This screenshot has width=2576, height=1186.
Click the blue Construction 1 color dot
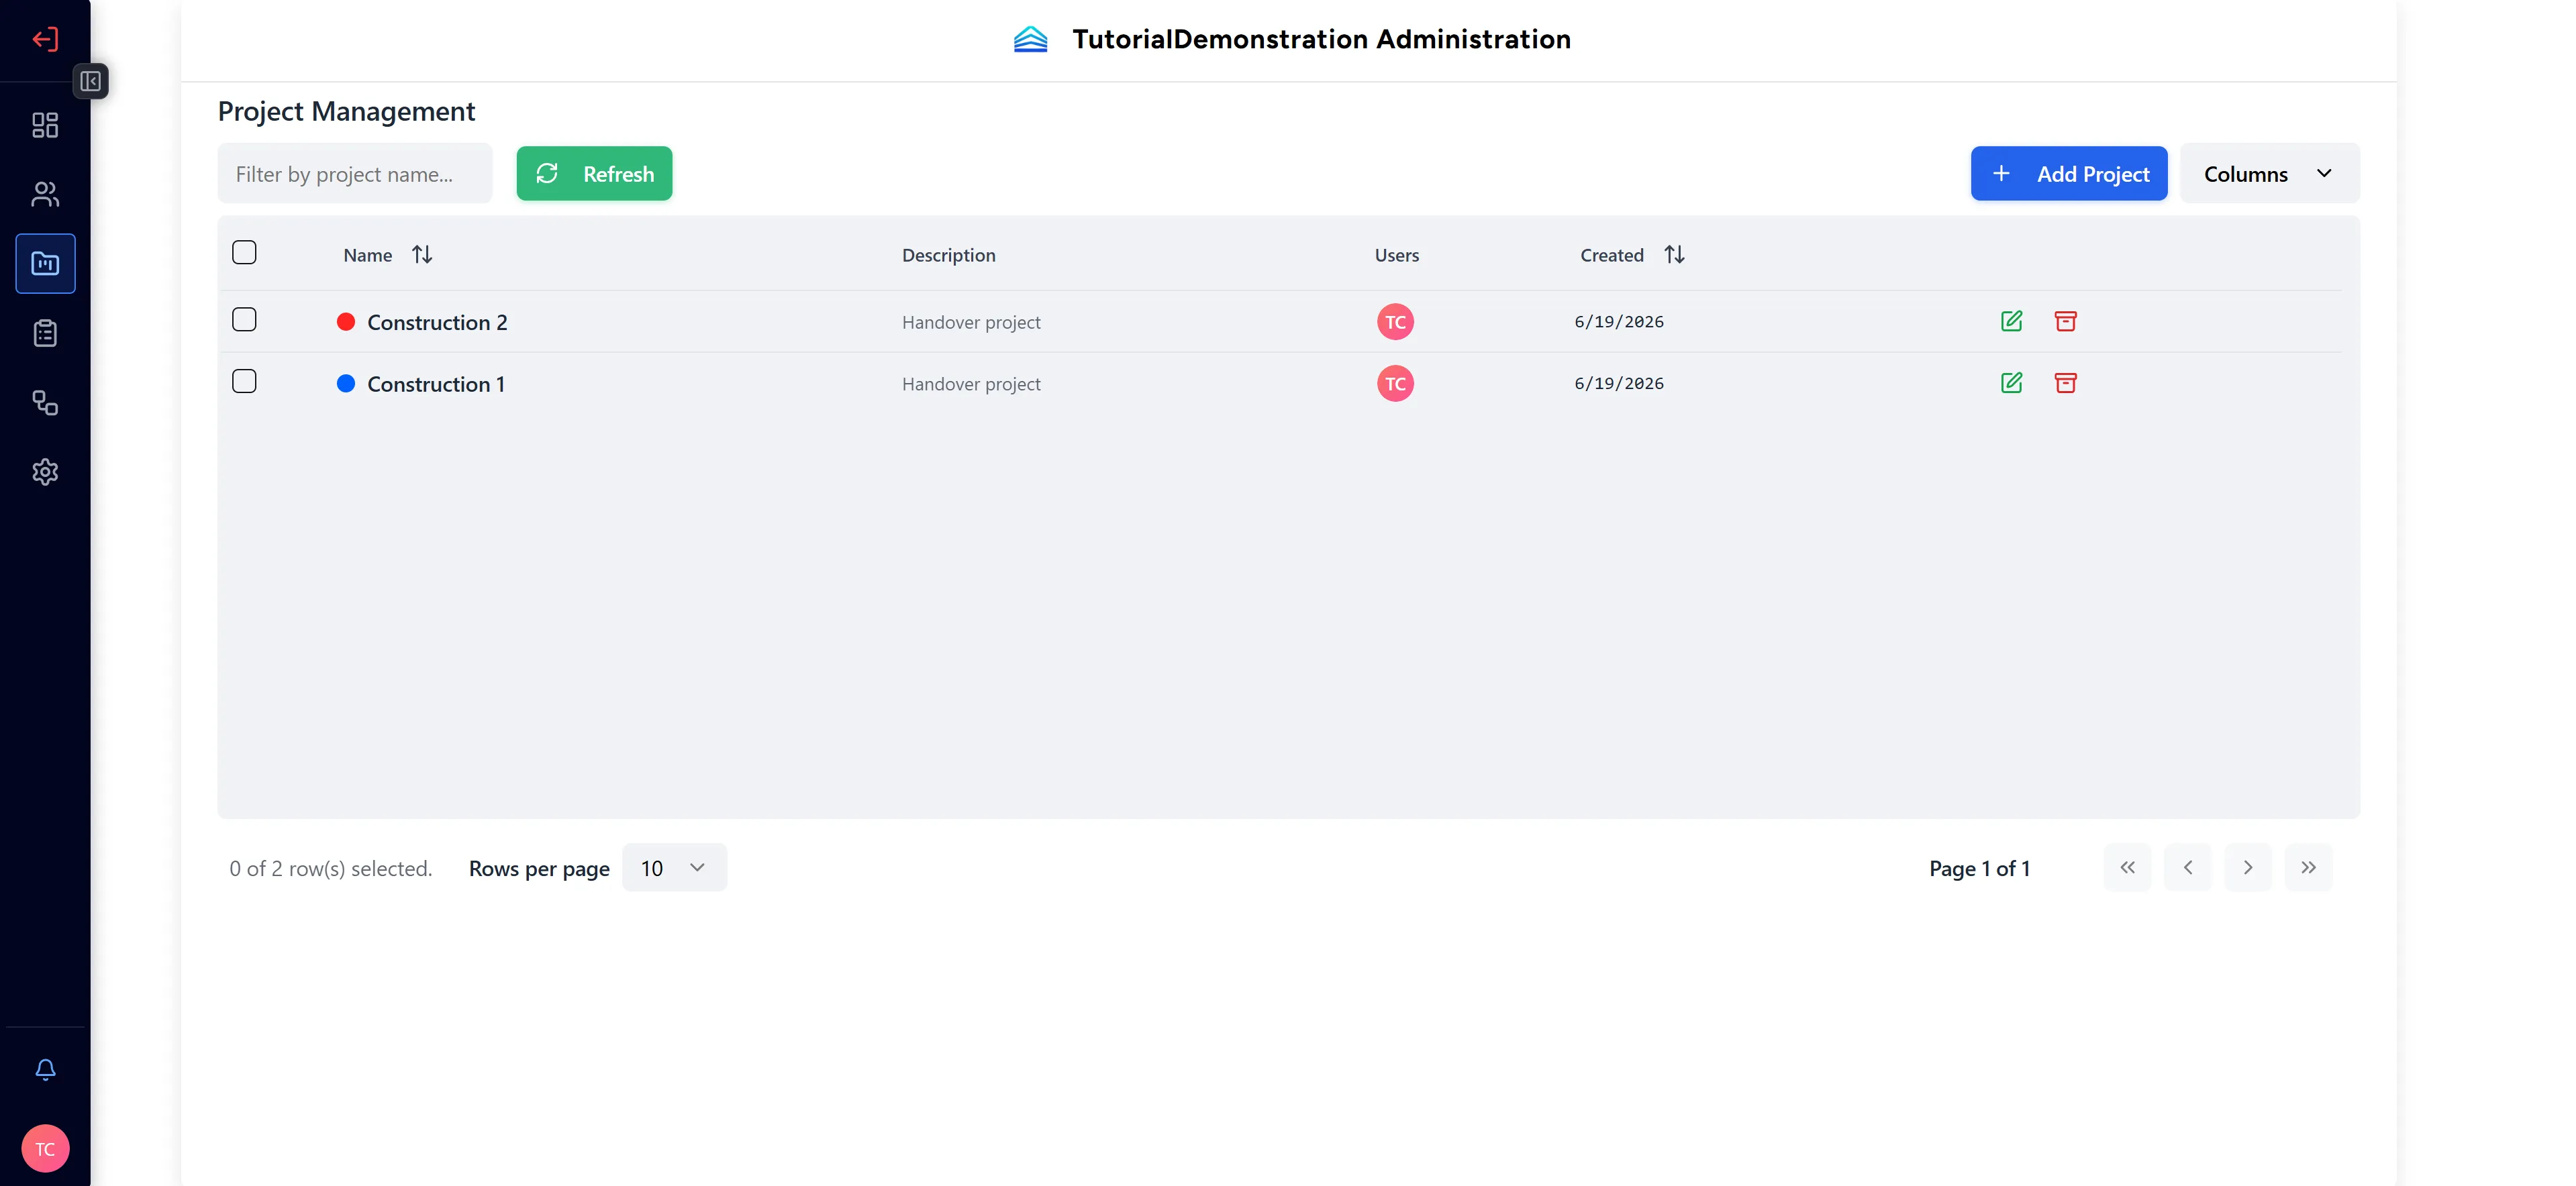(346, 384)
